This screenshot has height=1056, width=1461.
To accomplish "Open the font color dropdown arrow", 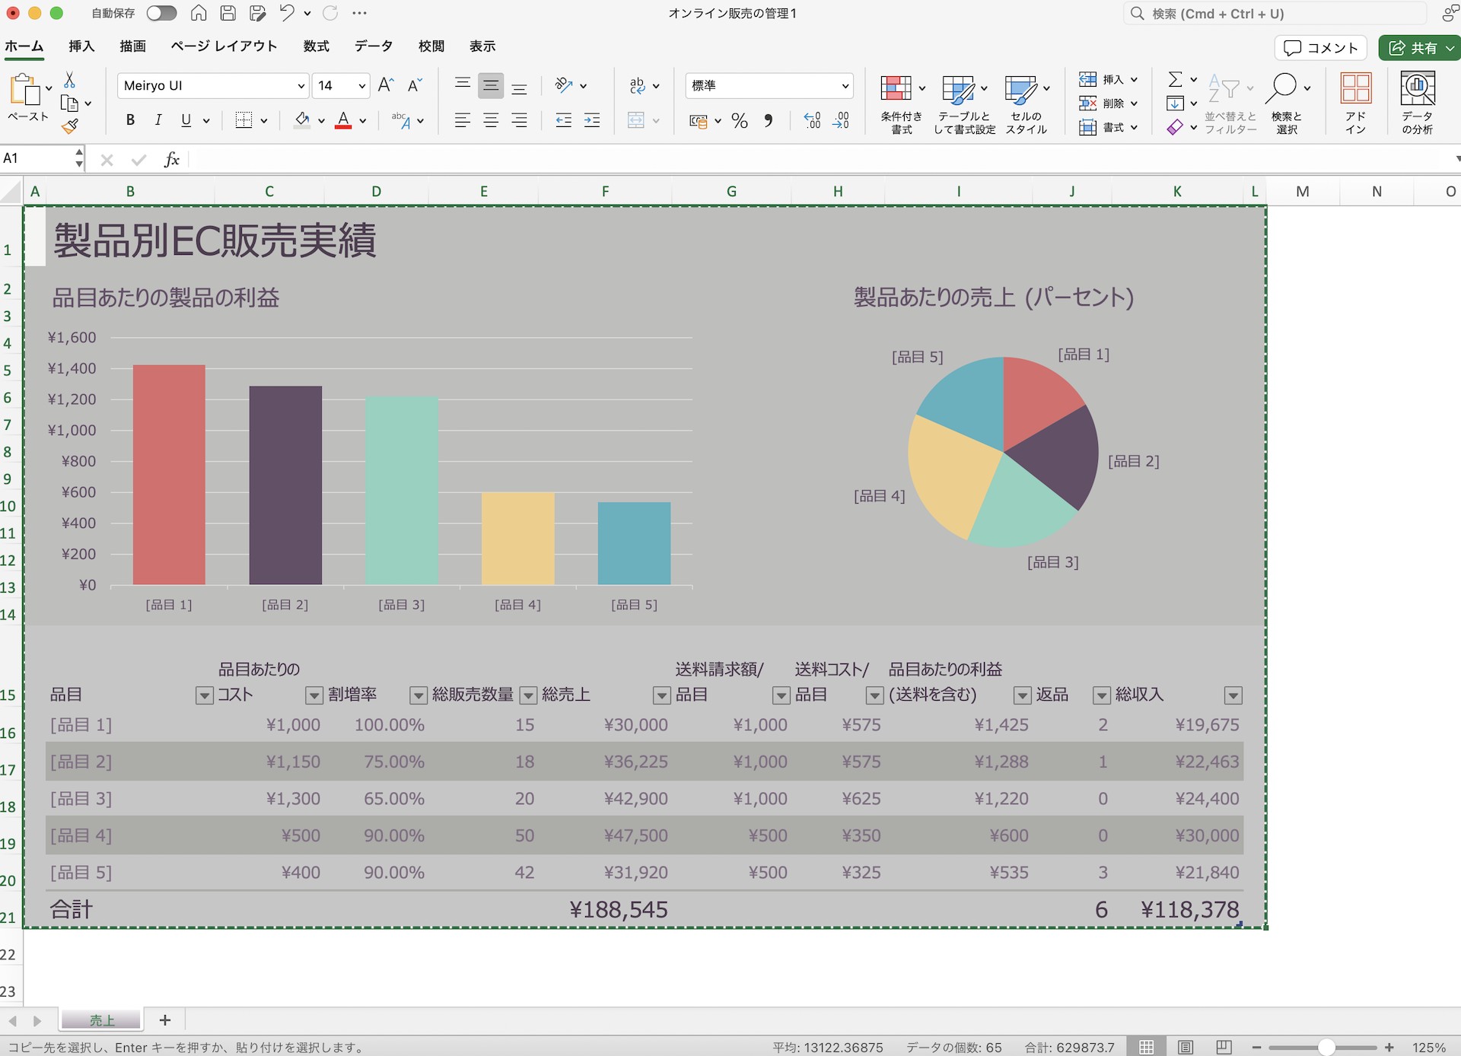I will click(363, 121).
